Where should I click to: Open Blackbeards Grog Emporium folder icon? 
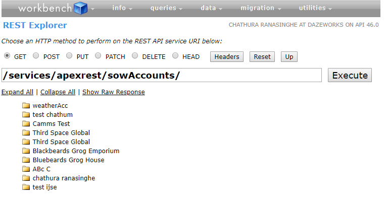pos(26,151)
